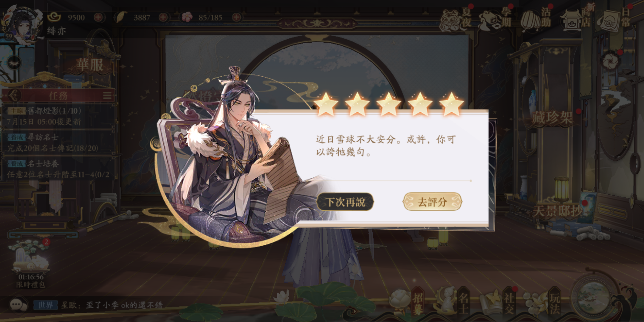
Task: Select the first rating star
Action: click(x=326, y=104)
